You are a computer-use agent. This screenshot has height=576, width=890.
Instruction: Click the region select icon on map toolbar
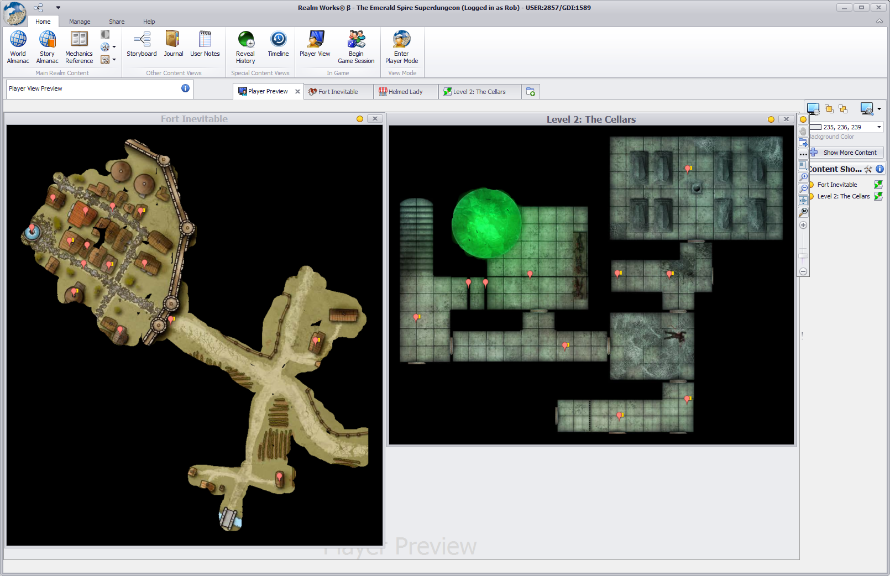pyautogui.click(x=803, y=165)
